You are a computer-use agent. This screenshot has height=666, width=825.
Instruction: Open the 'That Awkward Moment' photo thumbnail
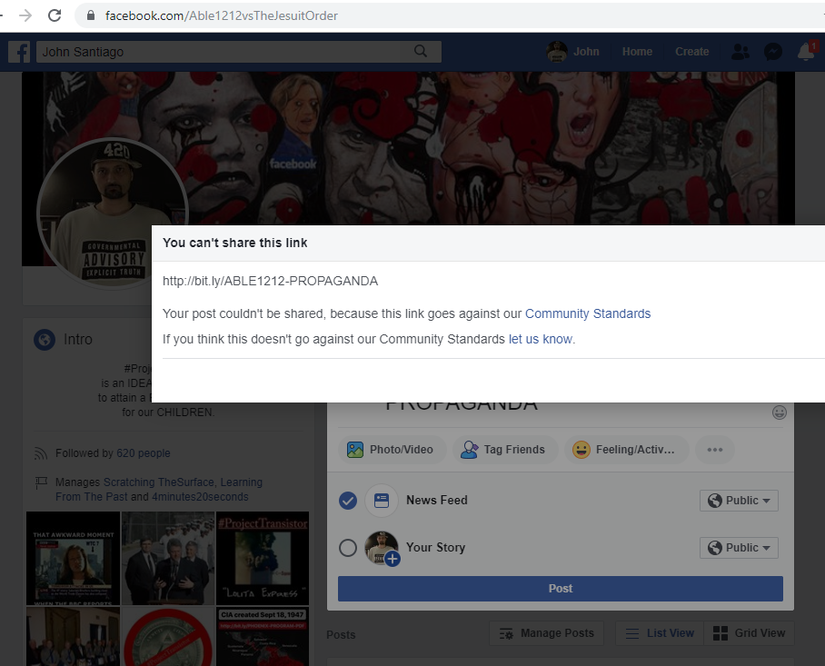73,558
